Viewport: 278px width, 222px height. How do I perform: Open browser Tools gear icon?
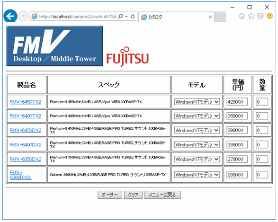260,16
